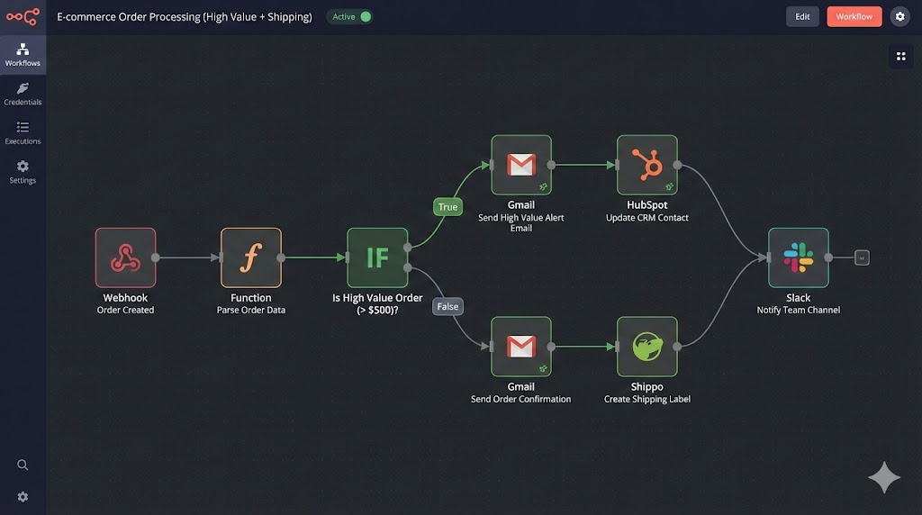Click the Webhook node icon
The width and height of the screenshot is (922, 515).
125,257
